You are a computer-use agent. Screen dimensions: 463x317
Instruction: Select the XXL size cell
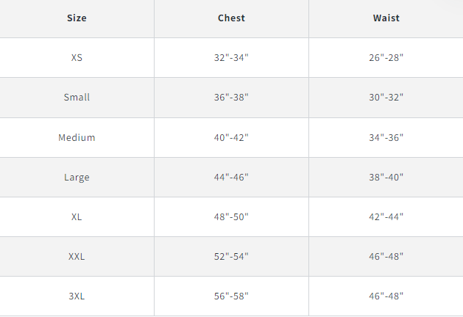click(77, 256)
